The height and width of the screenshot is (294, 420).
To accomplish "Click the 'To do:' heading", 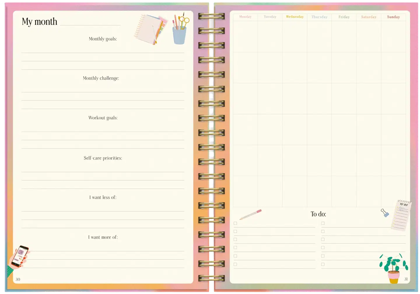I will pos(318,214).
